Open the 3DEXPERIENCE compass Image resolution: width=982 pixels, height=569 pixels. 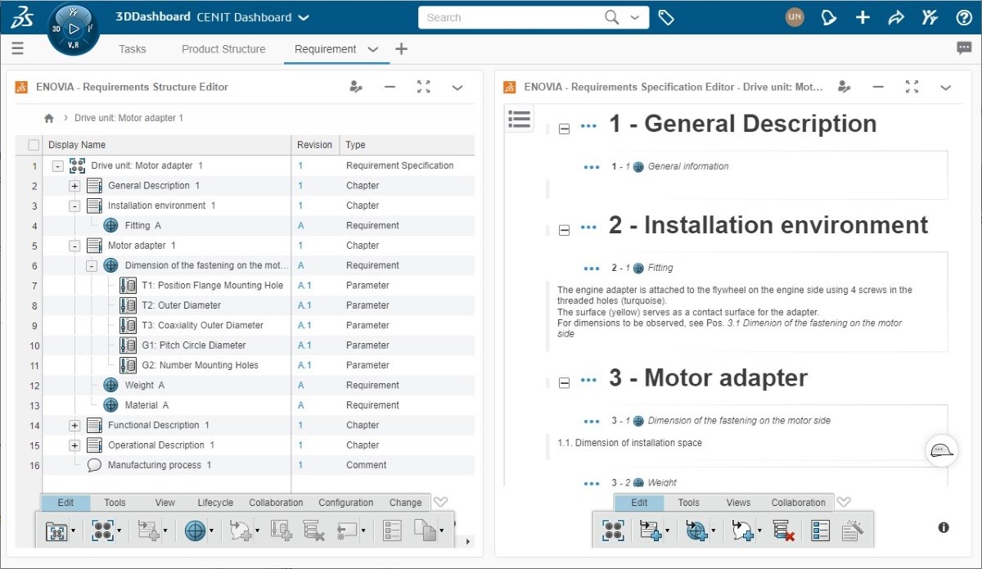coord(74,29)
